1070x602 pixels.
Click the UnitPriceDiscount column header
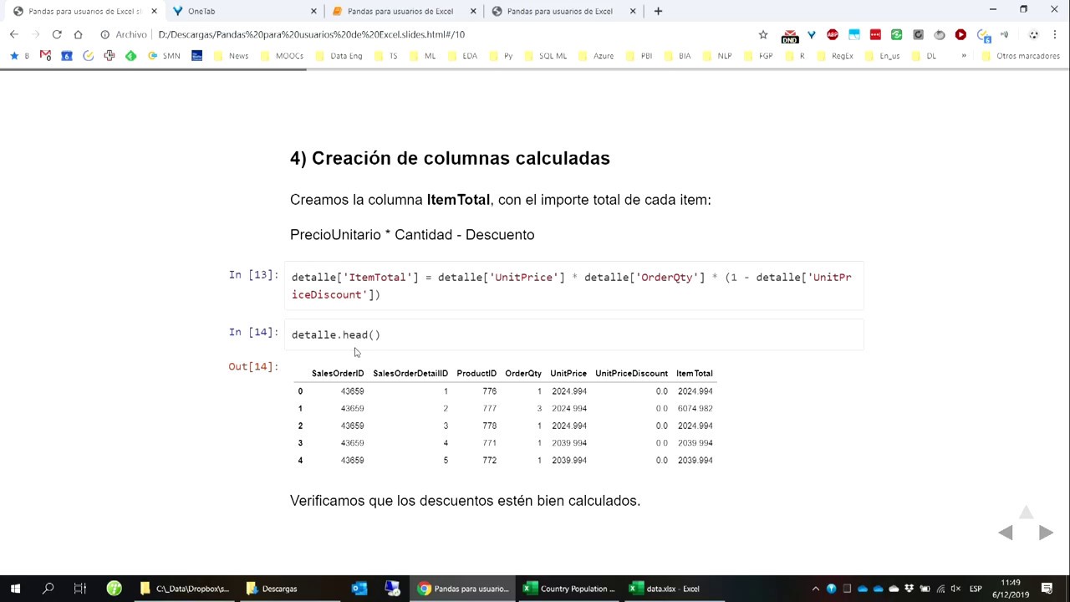pos(631,374)
